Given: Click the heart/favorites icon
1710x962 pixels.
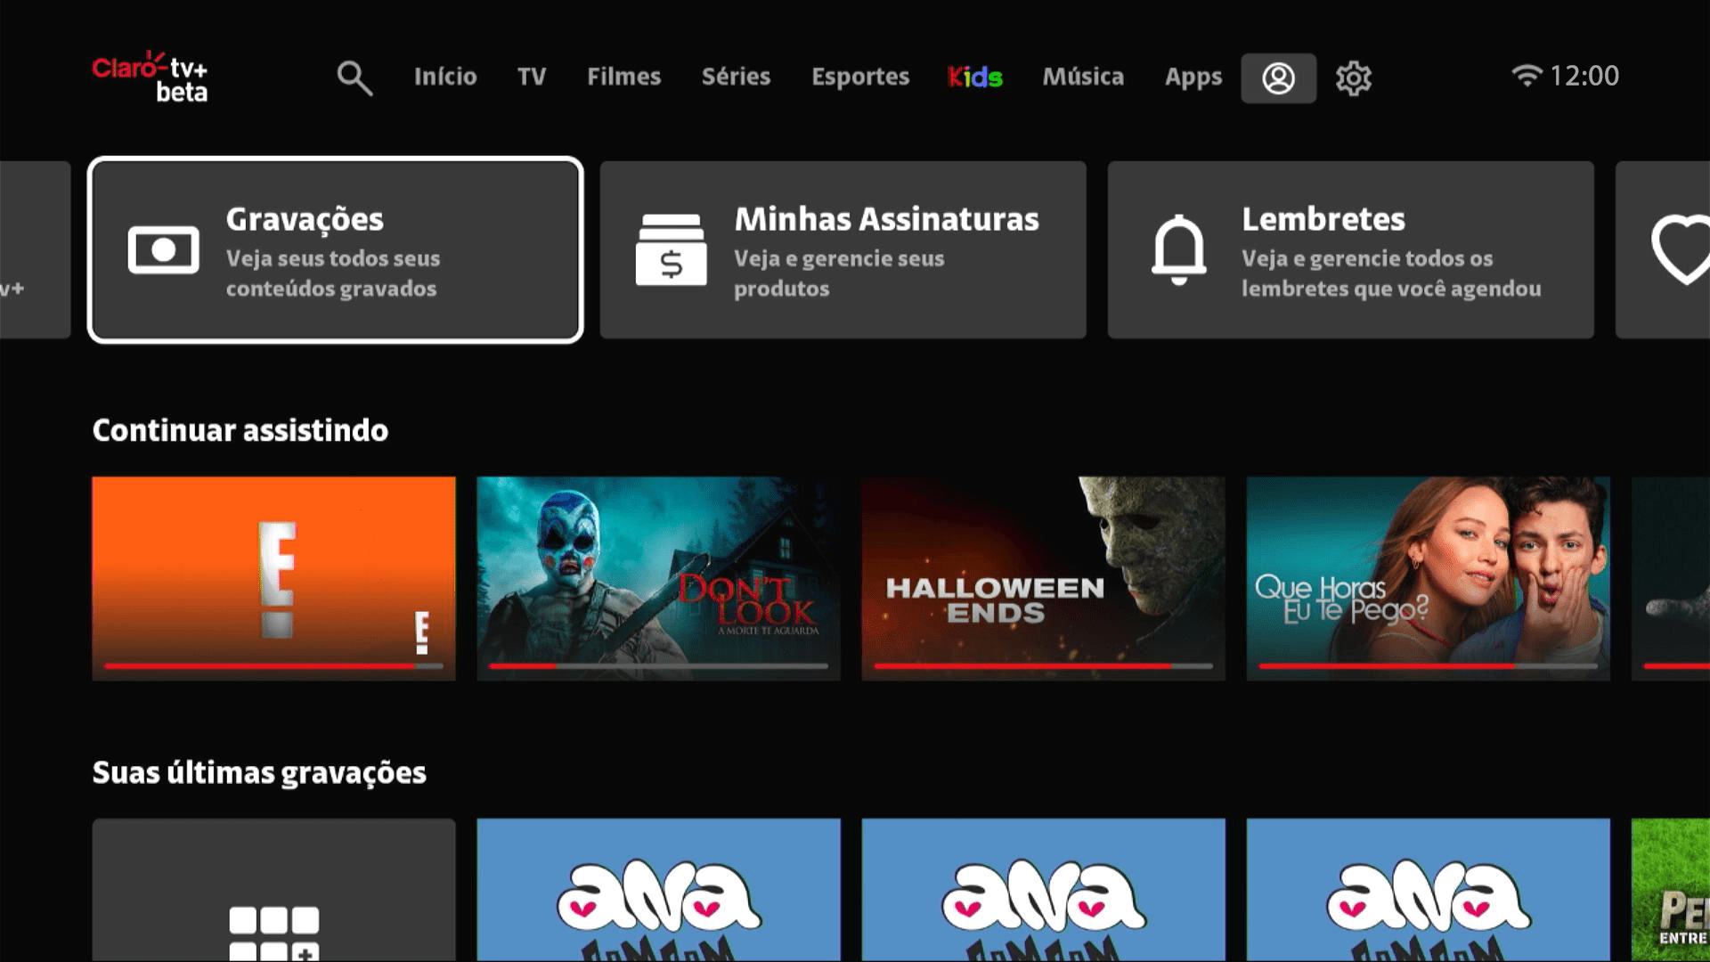Looking at the screenshot, I should 1681,250.
